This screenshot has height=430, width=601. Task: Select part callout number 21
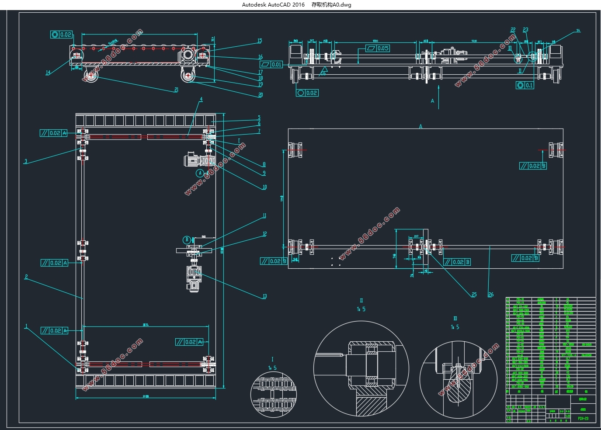[x=176, y=90]
